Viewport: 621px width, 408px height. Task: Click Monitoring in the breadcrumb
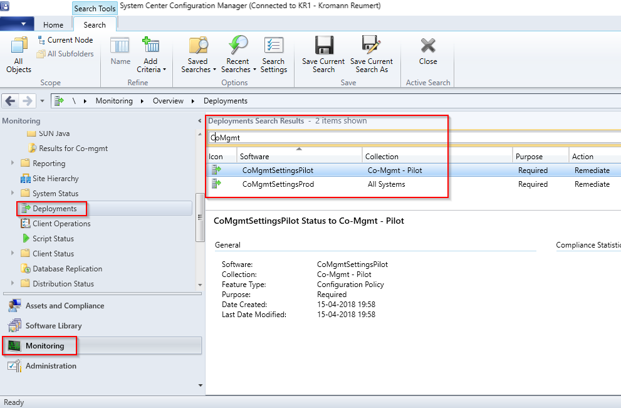[114, 101]
